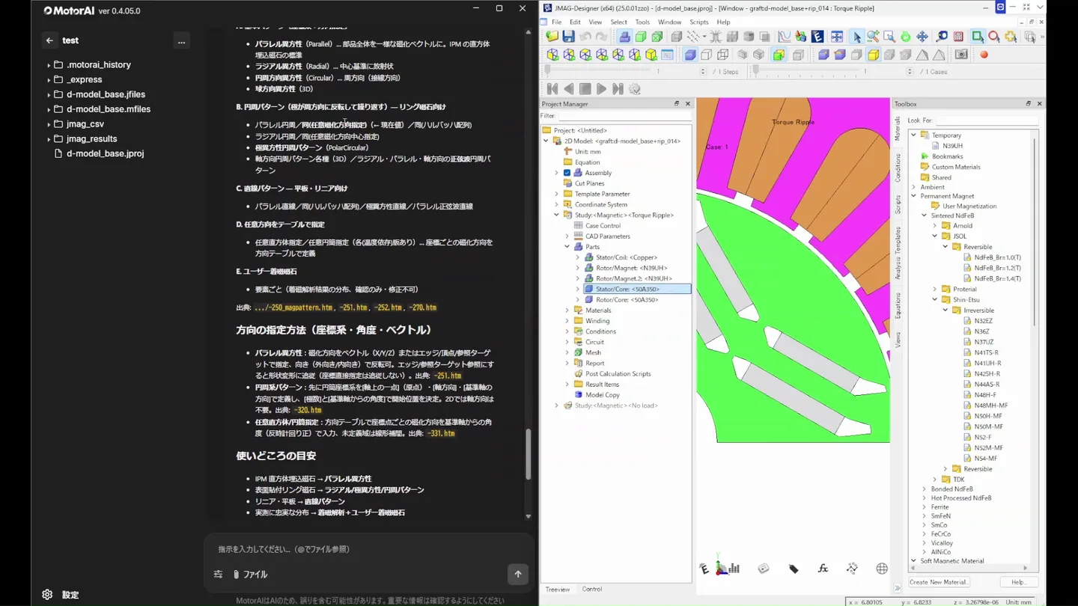The image size is (1078, 606).
Task: Open the -320.htm reference link
Action: click(x=307, y=410)
